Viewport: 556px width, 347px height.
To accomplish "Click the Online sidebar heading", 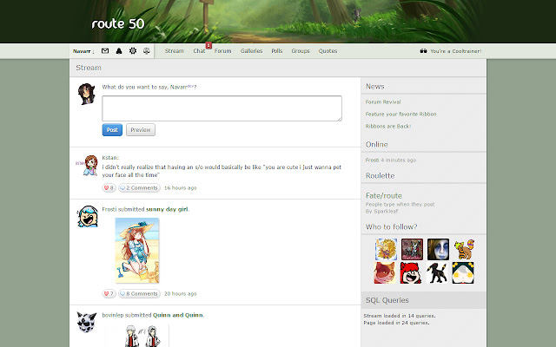I will 376,145.
